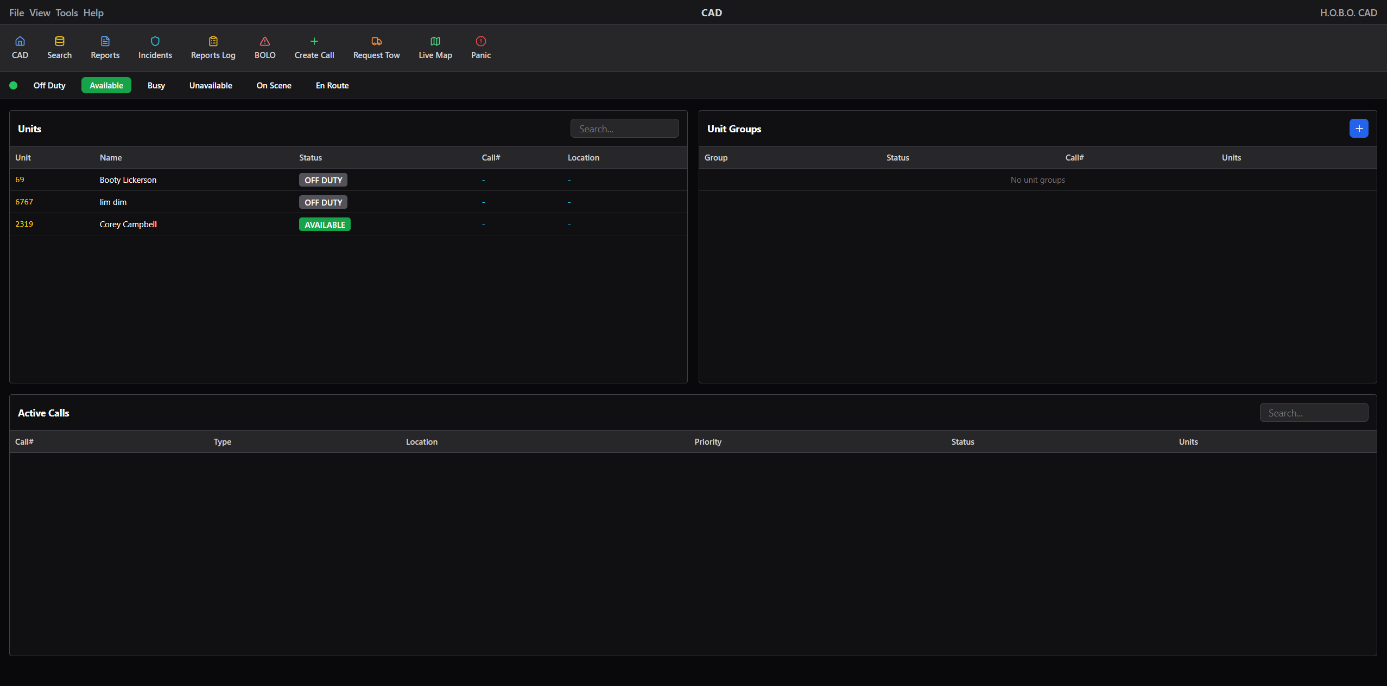
Task: Click the Units search field
Action: coord(624,129)
